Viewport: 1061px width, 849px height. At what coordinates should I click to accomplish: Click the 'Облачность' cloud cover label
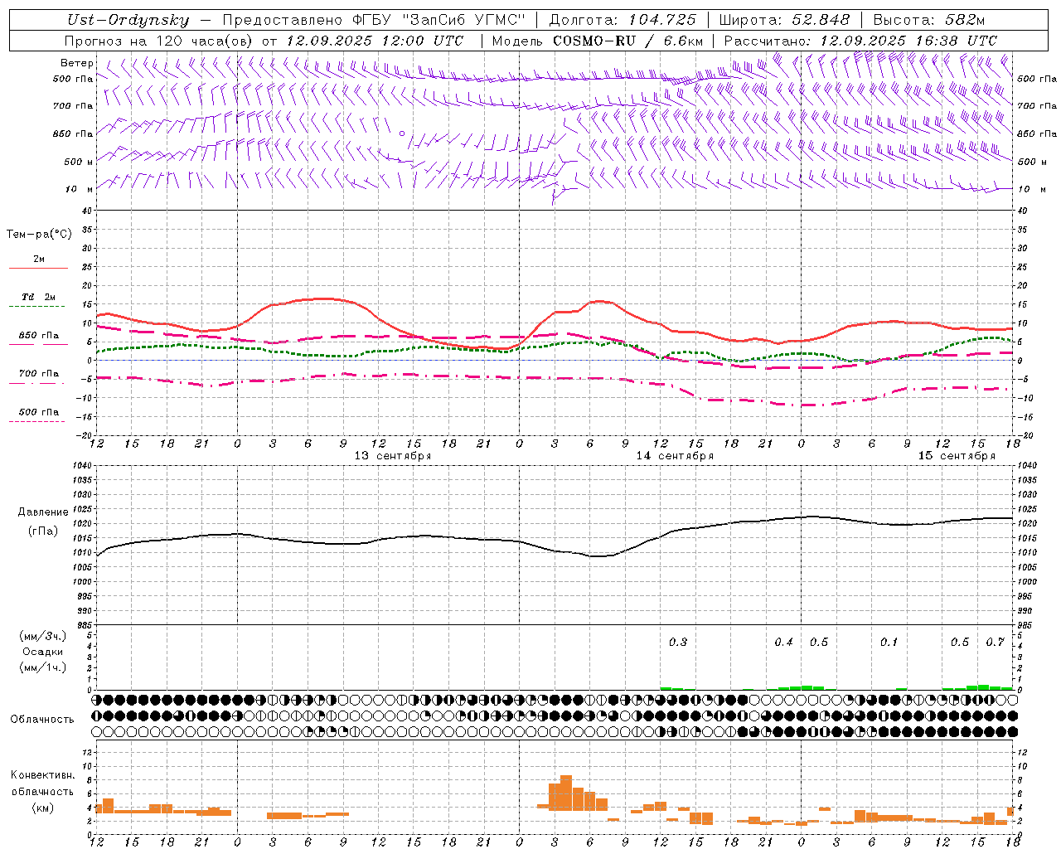pyautogui.click(x=42, y=720)
